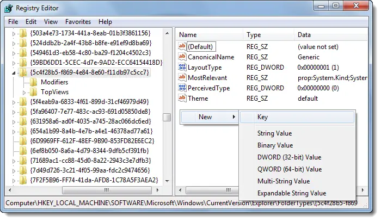
Task: Expand the {71689ac1-cc88-45d0-8a22-2943c3e7dfb3} key
Action: 14,161
